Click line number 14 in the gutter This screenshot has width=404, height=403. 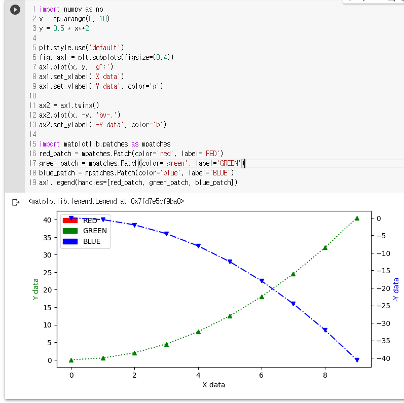click(x=32, y=134)
